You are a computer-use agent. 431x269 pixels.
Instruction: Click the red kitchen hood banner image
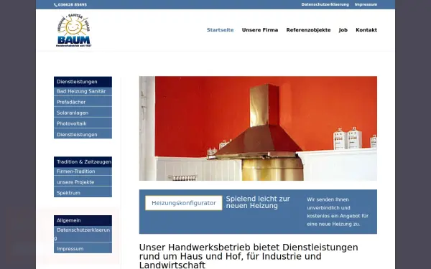point(258,128)
